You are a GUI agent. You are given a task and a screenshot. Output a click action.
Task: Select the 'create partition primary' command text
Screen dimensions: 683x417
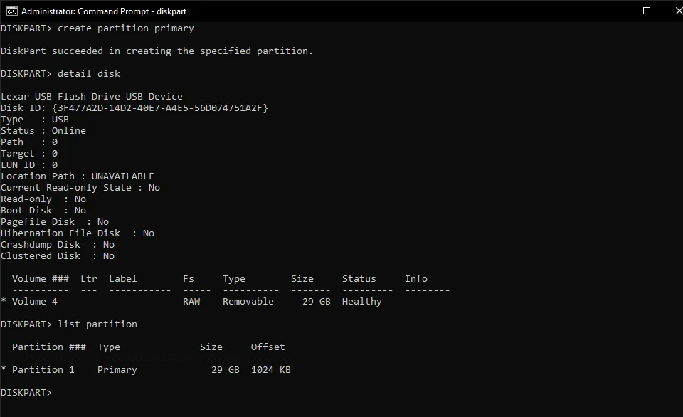125,28
